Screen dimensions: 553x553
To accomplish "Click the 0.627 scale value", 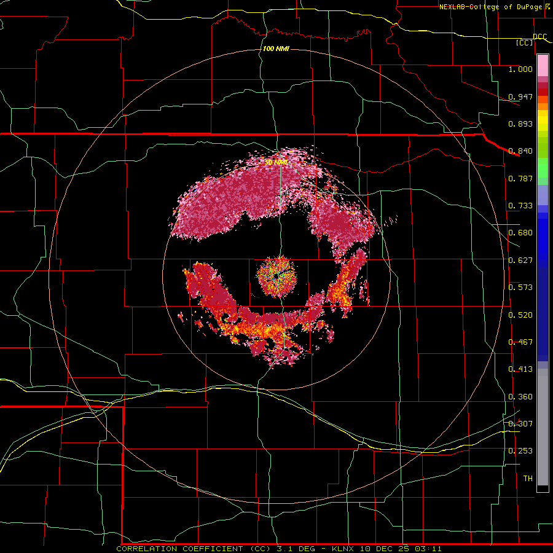I will pos(520,261).
